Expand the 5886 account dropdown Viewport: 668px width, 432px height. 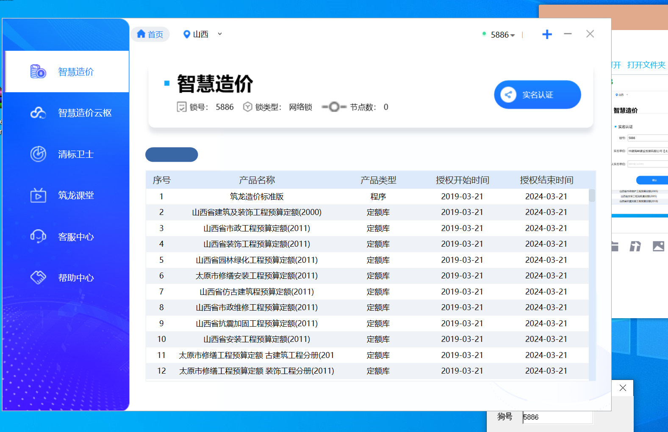pos(503,35)
